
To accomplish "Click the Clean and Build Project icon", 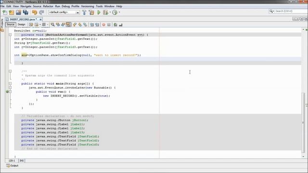I will pos(91,12).
